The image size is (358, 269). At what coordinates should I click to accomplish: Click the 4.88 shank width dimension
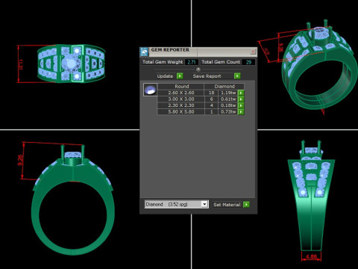click(311, 256)
